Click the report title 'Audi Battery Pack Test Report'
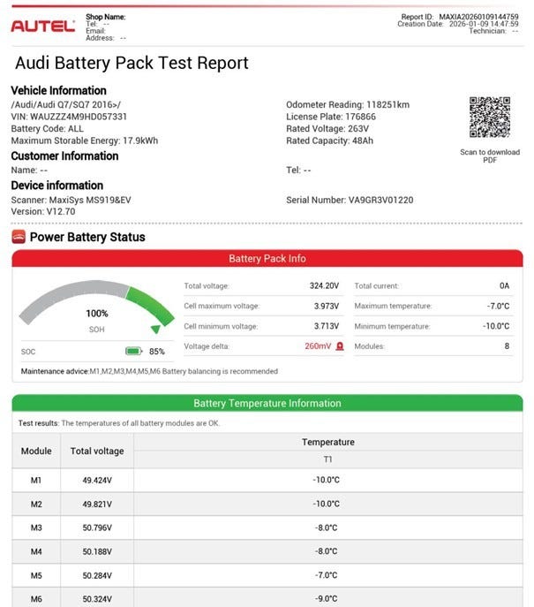 (132, 63)
